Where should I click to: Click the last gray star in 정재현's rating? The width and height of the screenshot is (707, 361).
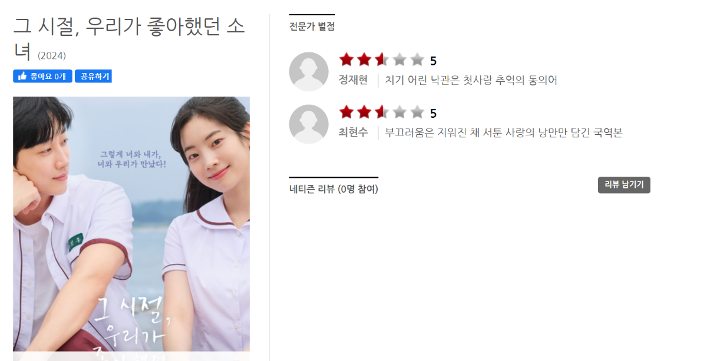[x=417, y=59]
